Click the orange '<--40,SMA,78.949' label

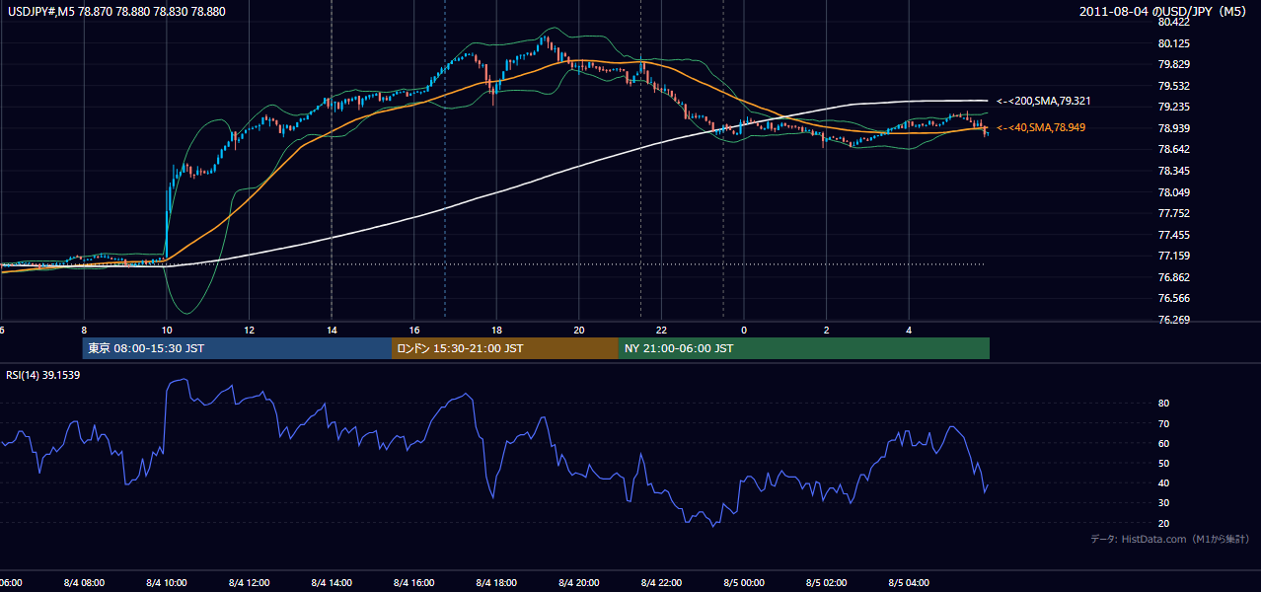1041,127
